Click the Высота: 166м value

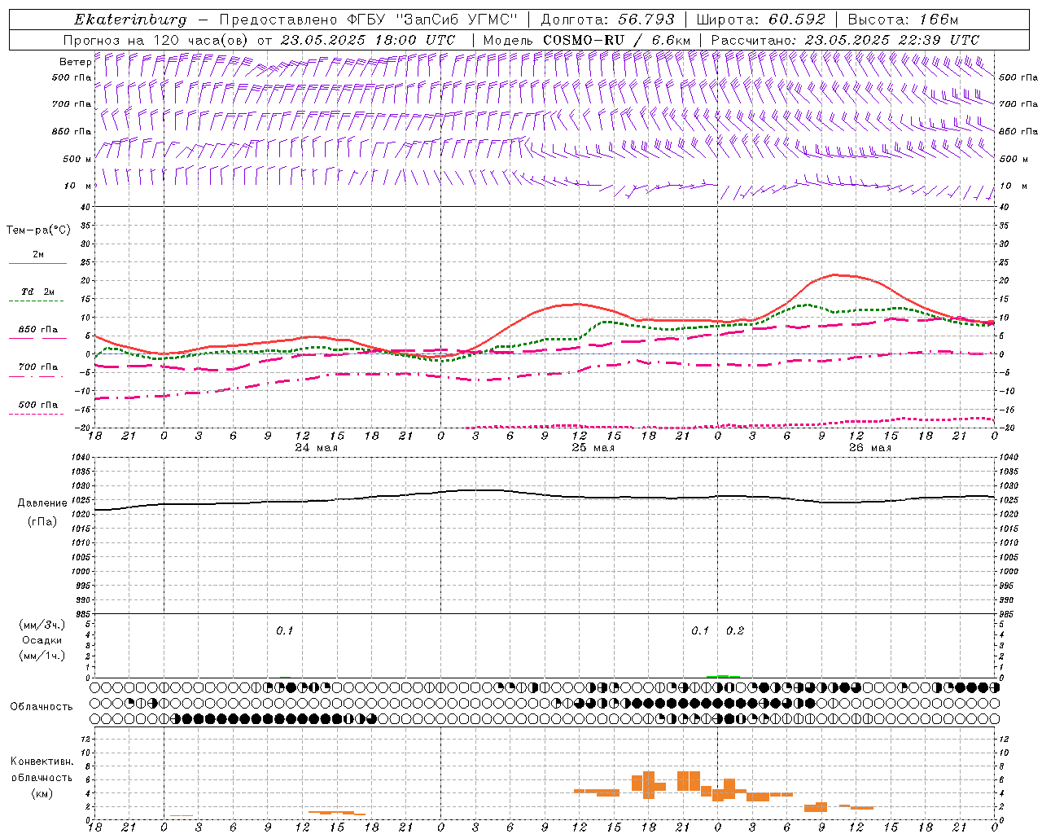(x=903, y=20)
